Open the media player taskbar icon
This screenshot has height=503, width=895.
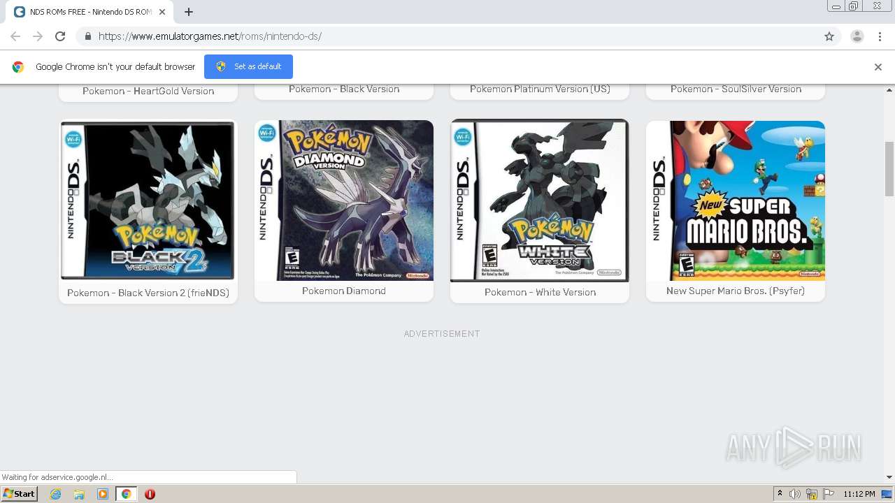103,494
